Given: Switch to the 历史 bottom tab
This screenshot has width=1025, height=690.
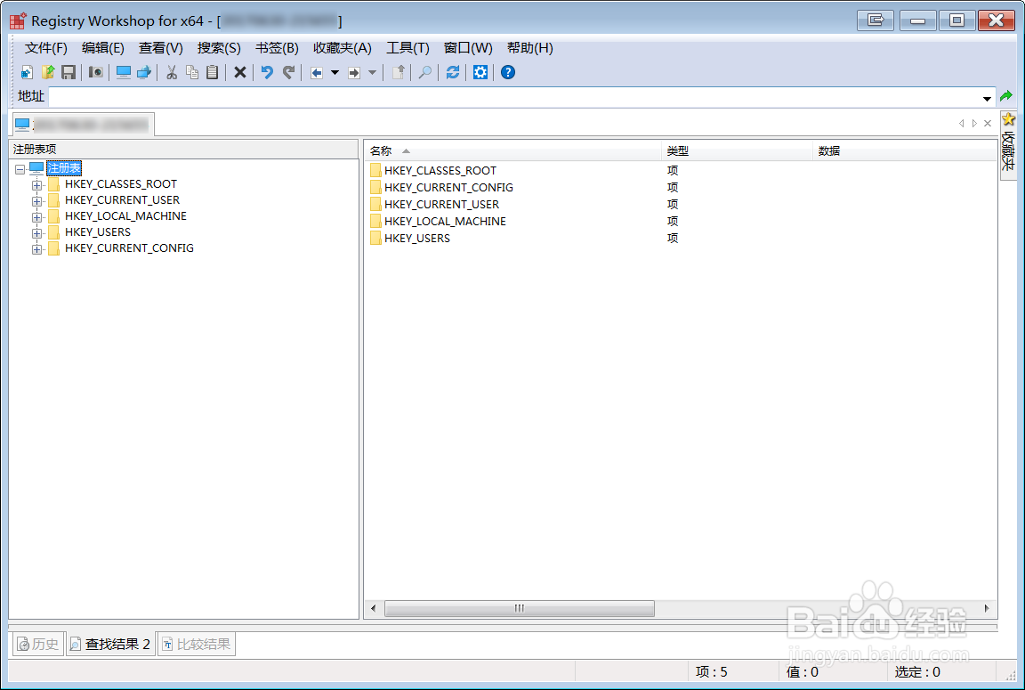Looking at the screenshot, I should pyautogui.click(x=38, y=645).
